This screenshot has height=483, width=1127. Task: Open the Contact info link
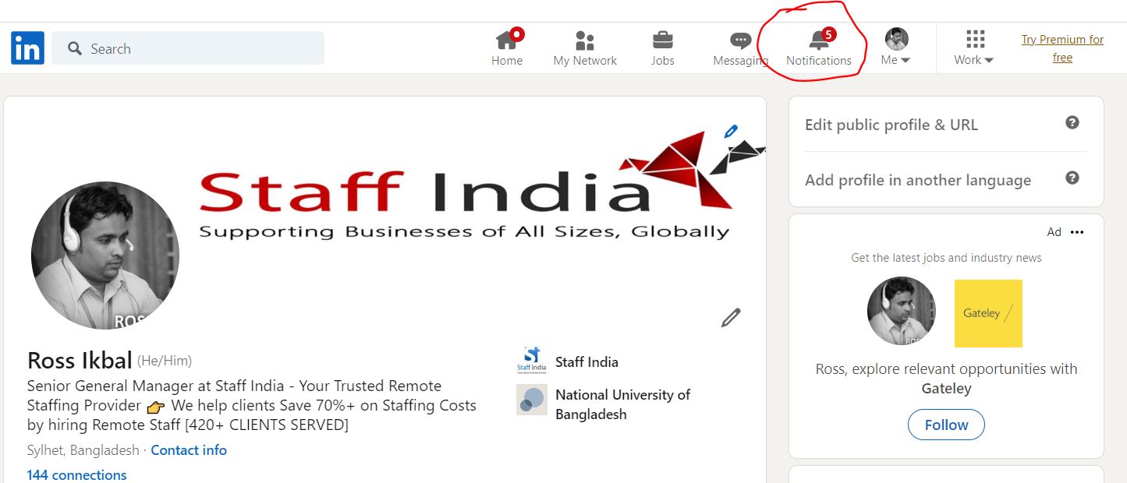coord(189,450)
